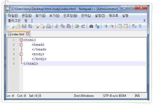The height and width of the screenshot is (105, 153).
Task: Open the 찾기(S) menu
Action: [x=40, y=16]
